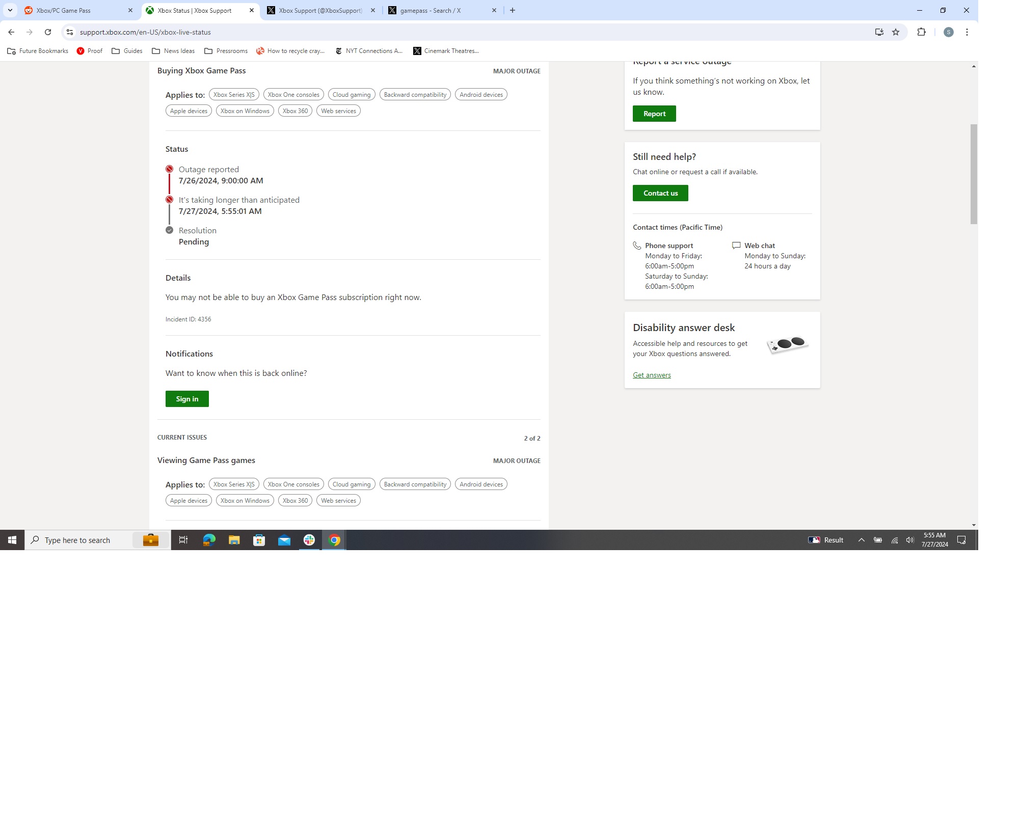Click the Guides bookmark menu item
Image resolution: width=1019 pixels, height=815 pixels.
[x=127, y=51]
